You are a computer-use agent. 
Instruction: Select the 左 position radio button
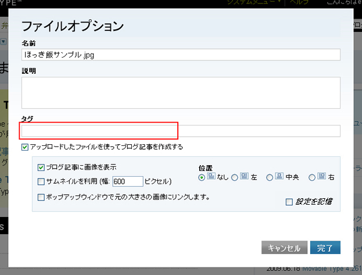pyautogui.click(x=235, y=177)
